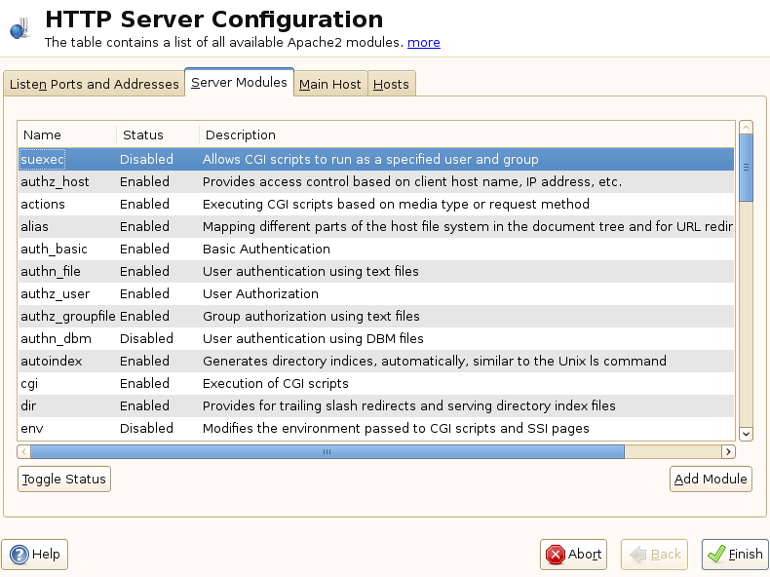Switch to the Hosts tab
The image size is (770, 577).
tap(391, 84)
